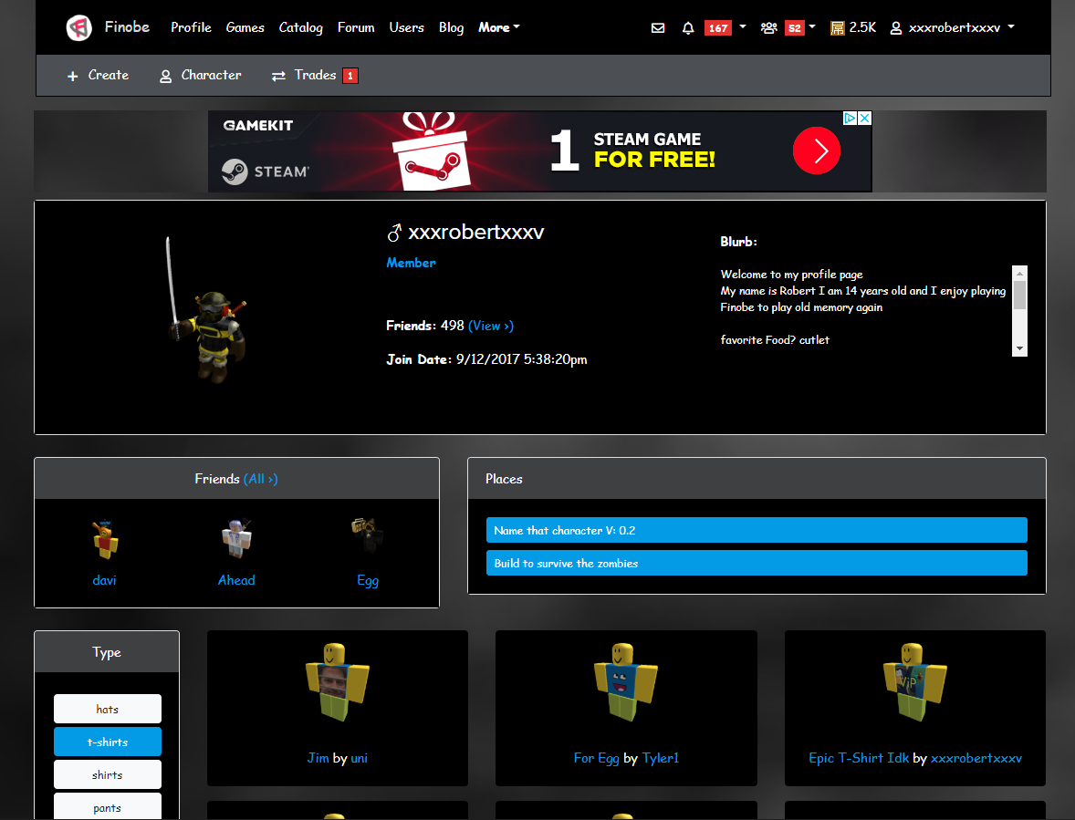Click the Gamekit Steam game ad banner
Viewport: 1075px width, 820px height.
pos(539,151)
